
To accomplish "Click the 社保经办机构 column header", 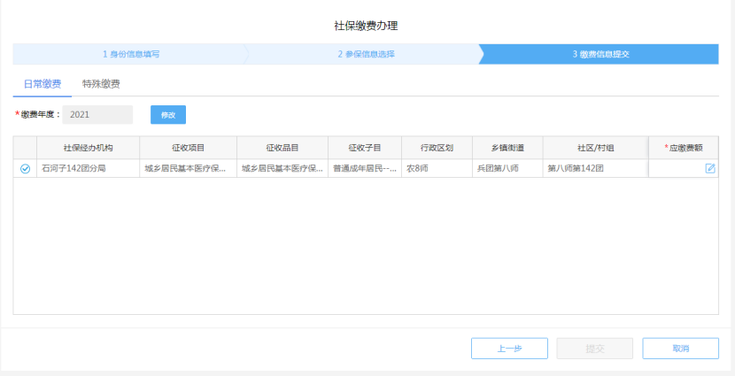I will pos(89,148).
